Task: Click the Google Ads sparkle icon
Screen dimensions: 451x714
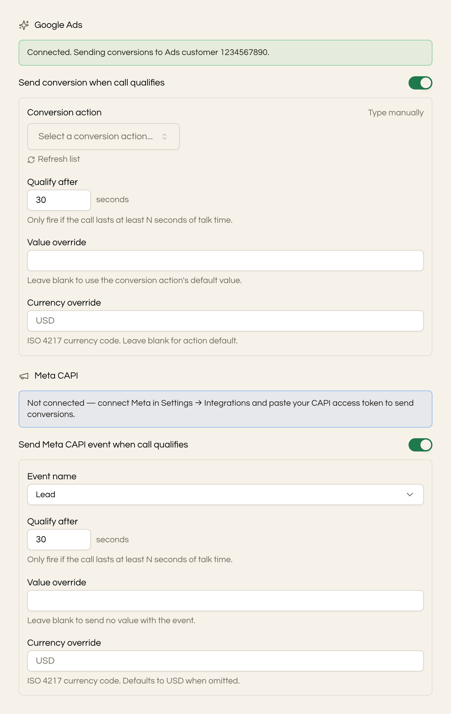Action: [24, 25]
